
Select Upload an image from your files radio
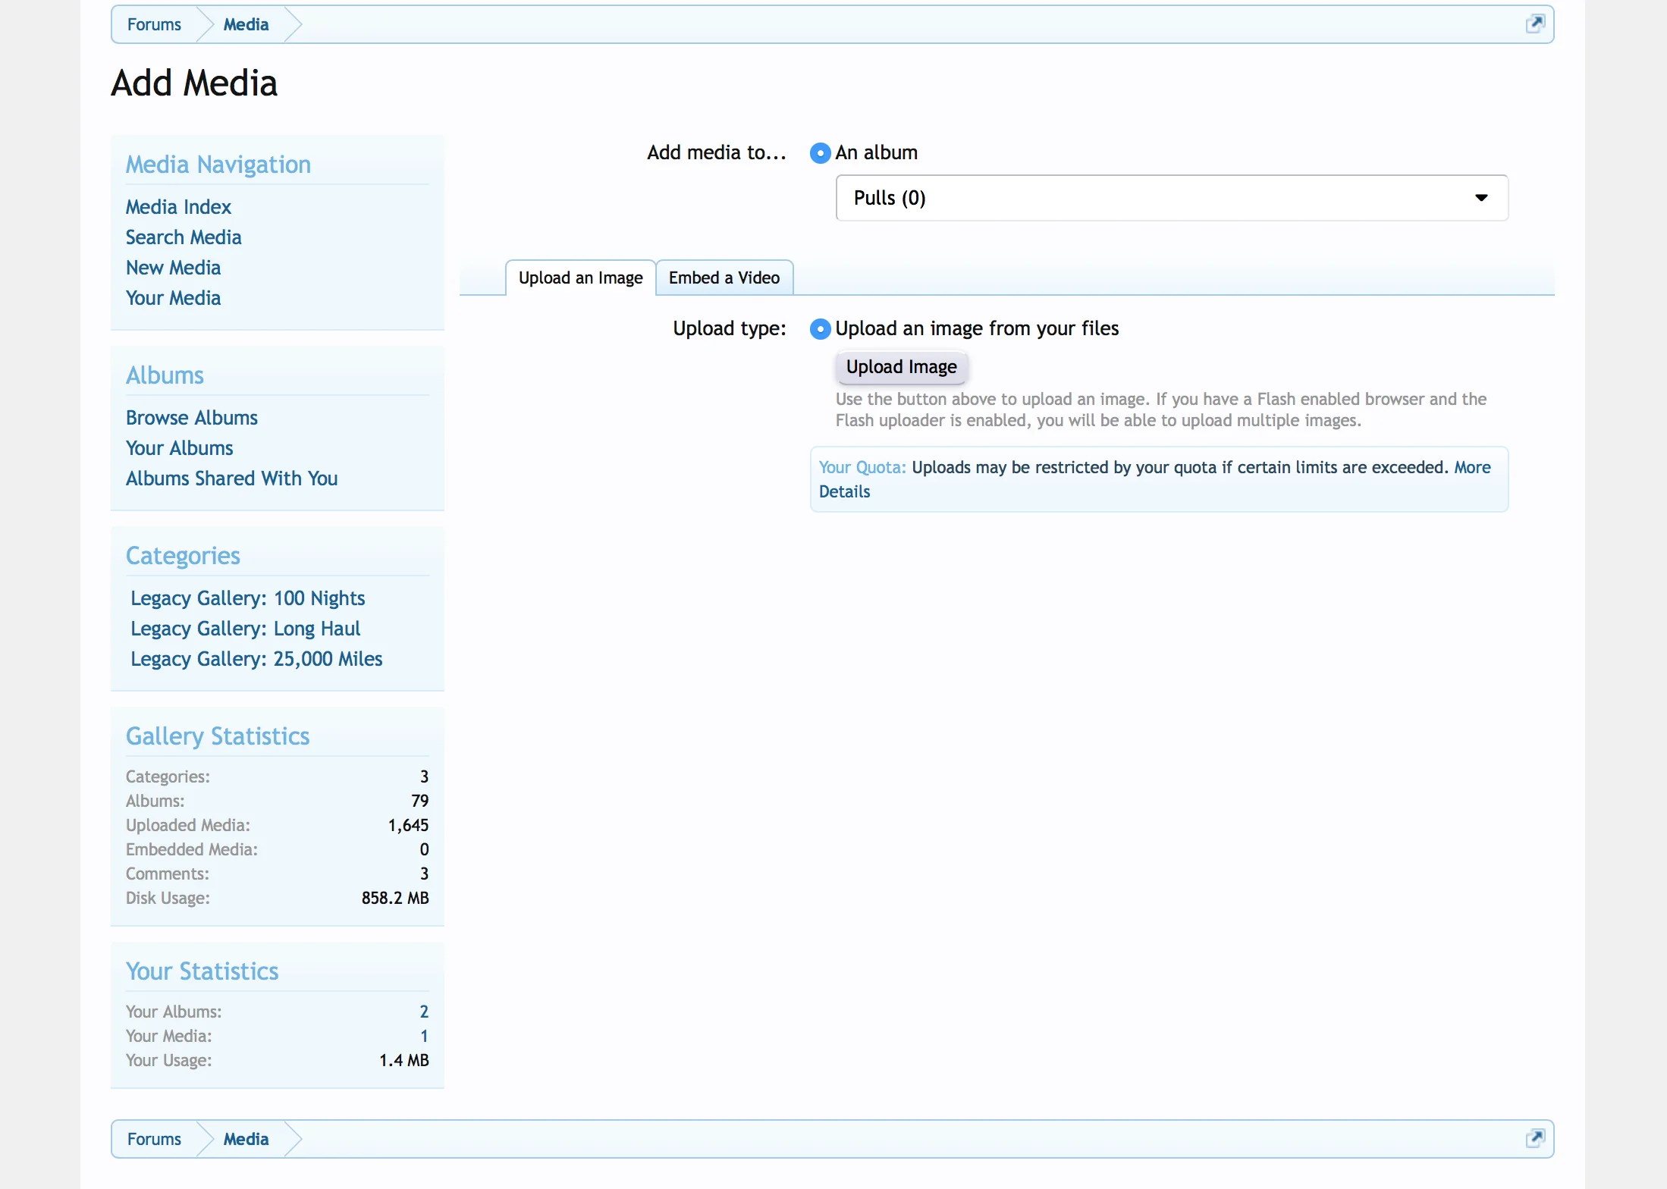820,329
